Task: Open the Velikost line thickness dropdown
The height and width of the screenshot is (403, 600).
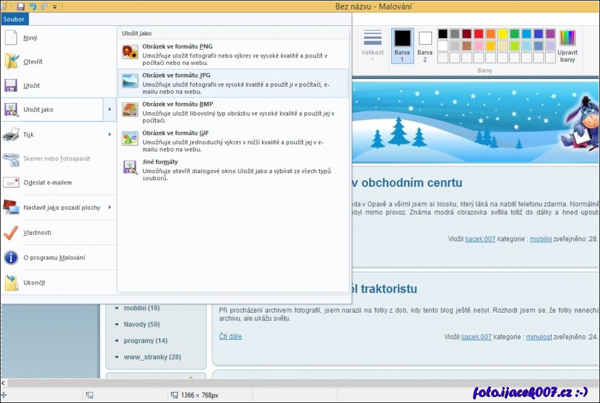Action: coord(372,45)
